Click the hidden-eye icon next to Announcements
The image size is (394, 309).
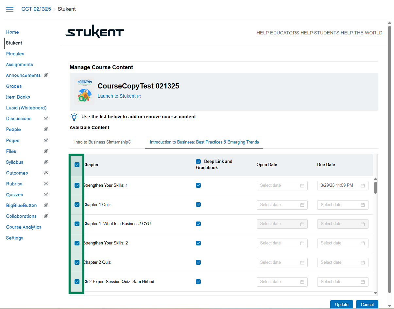46,75
